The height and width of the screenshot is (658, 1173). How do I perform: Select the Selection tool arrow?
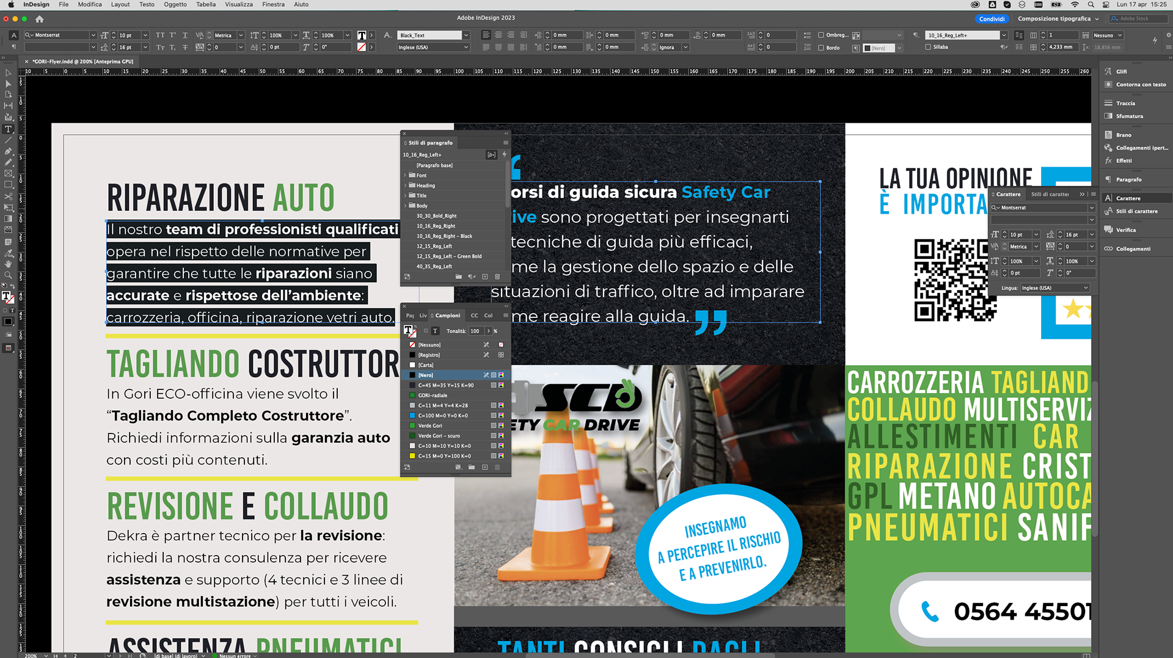click(8, 73)
